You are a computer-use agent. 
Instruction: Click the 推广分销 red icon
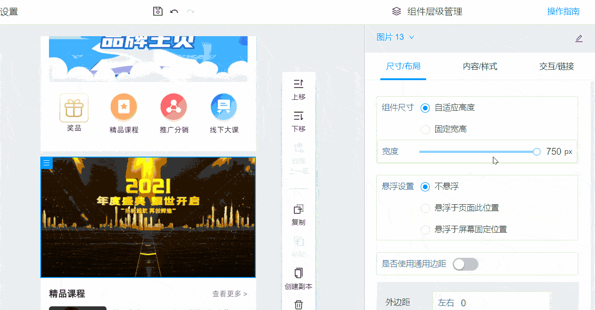(173, 107)
